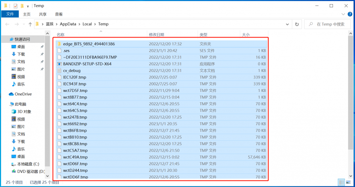Image resolution: width=355 pixels, height=187 pixels.
Task: Sort by the 类型 column header
Action: 203,35
